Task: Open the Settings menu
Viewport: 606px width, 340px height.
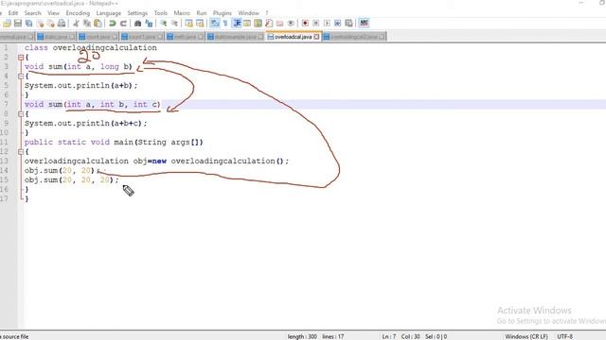Action: click(x=137, y=12)
